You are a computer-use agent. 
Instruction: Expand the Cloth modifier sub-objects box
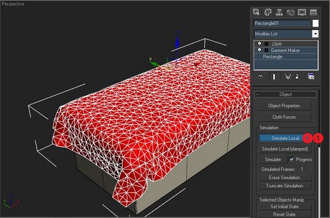click(266, 44)
